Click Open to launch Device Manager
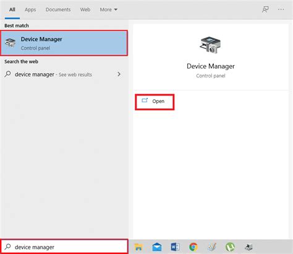 coord(155,102)
